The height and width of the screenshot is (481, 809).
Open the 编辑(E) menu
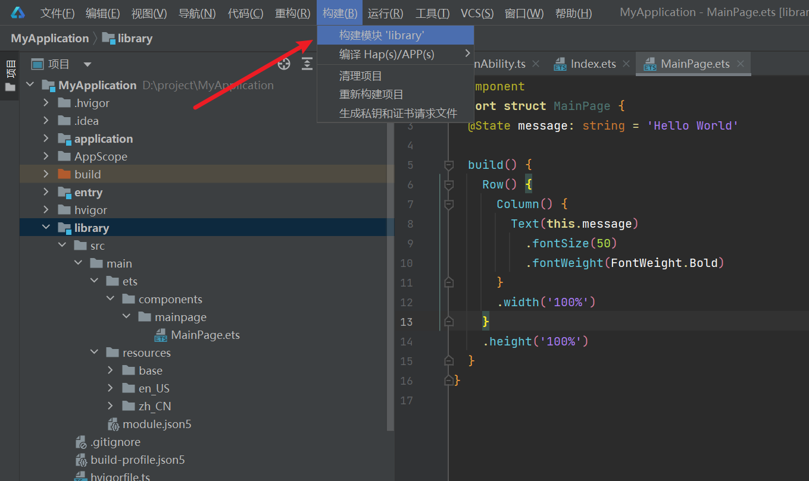102,13
